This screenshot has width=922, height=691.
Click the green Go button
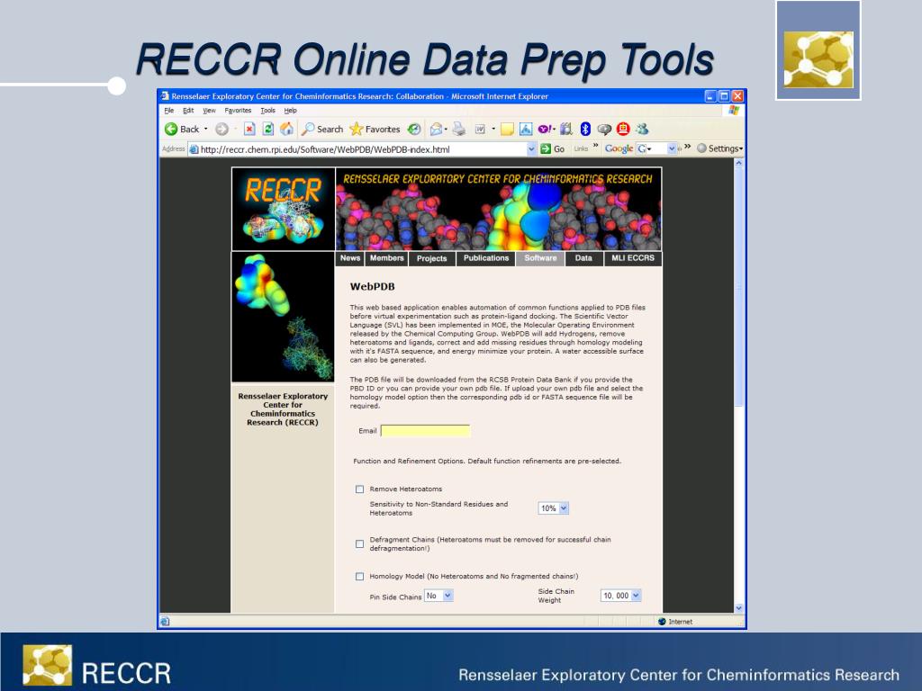(553, 148)
